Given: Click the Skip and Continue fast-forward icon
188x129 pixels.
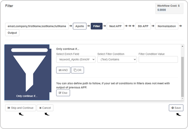Looking at the screenshot, I should click(x=9, y=108).
